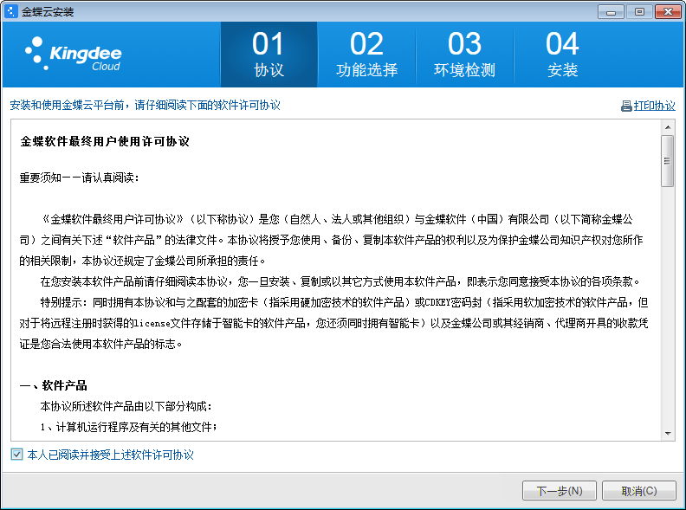Click the printer icon beside 打印协议
Image resolution: width=686 pixels, height=510 pixels.
coord(626,106)
